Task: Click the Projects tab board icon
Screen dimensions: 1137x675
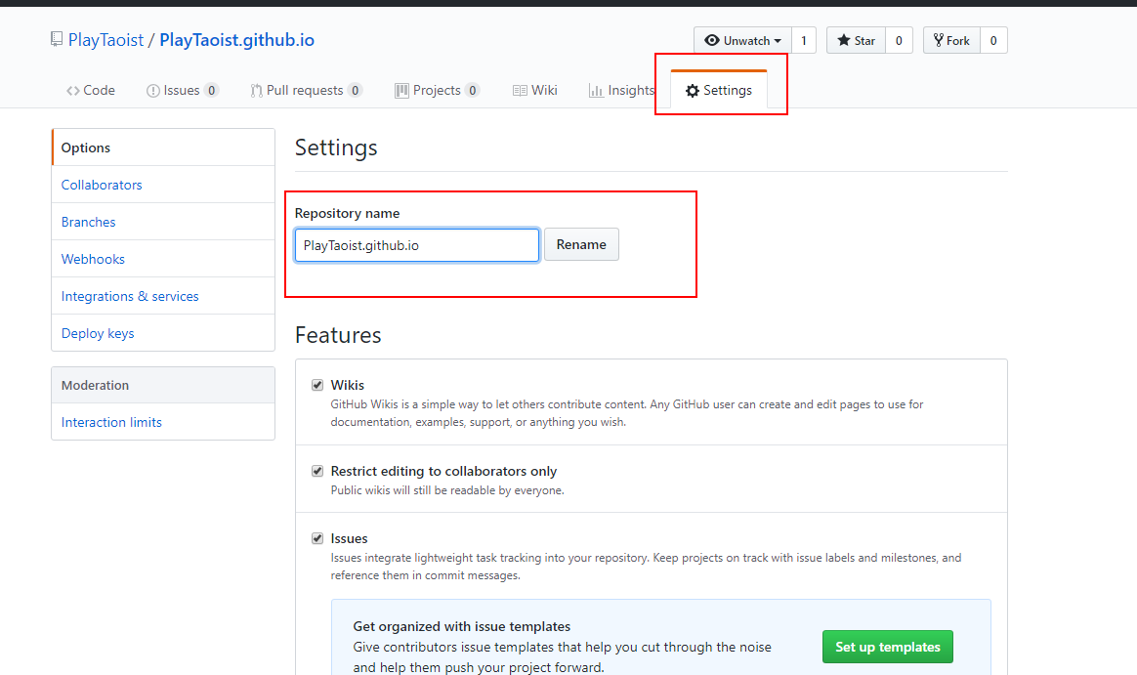Action: (401, 91)
